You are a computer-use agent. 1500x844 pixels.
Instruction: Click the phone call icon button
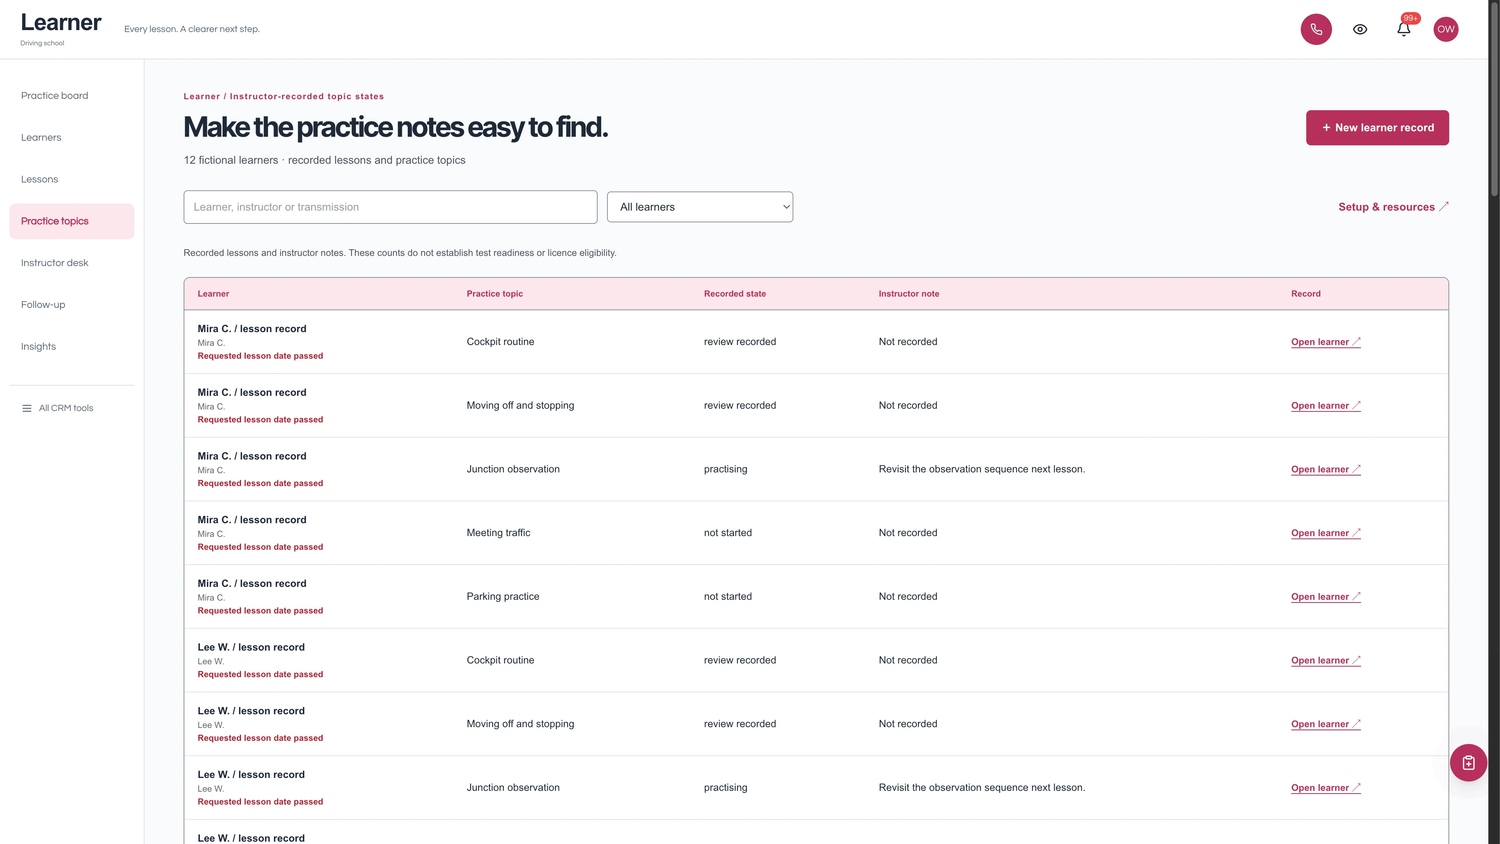[1316, 29]
